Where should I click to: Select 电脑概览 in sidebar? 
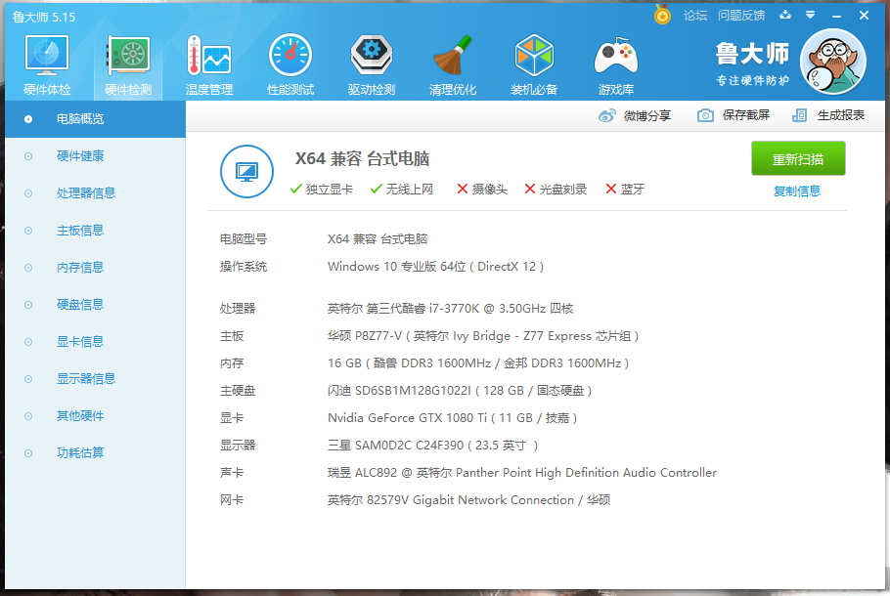click(96, 119)
